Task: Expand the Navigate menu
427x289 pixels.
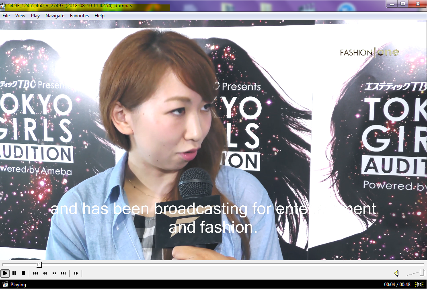Action: pos(55,16)
